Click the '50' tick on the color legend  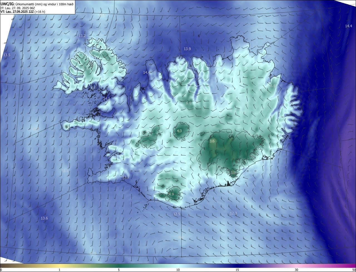point(354,270)
